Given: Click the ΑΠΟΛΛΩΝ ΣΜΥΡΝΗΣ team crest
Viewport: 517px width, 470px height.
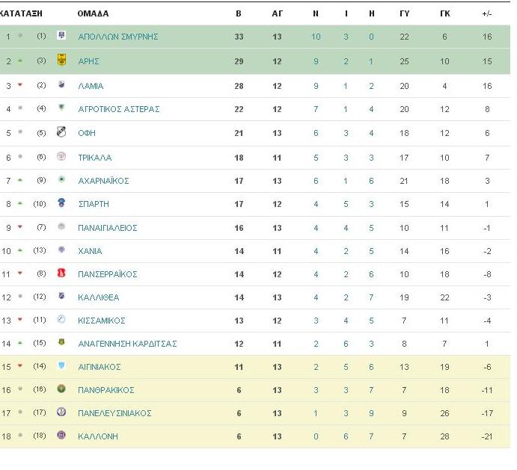Looking at the screenshot, I should tap(61, 35).
